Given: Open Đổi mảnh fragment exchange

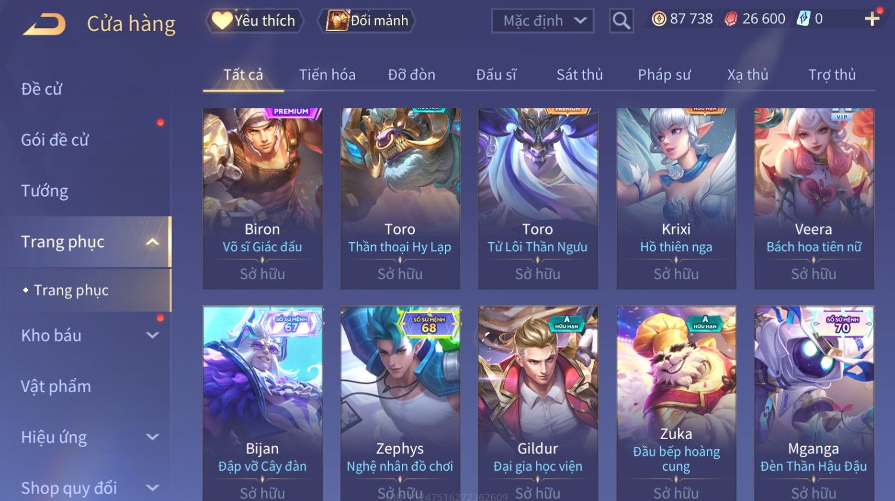Looking at the screenshot, I should (367, 21).
